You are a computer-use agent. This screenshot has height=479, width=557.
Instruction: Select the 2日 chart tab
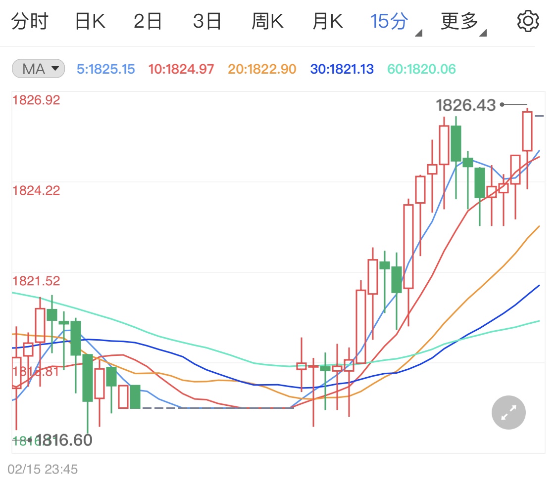point(148,21)
